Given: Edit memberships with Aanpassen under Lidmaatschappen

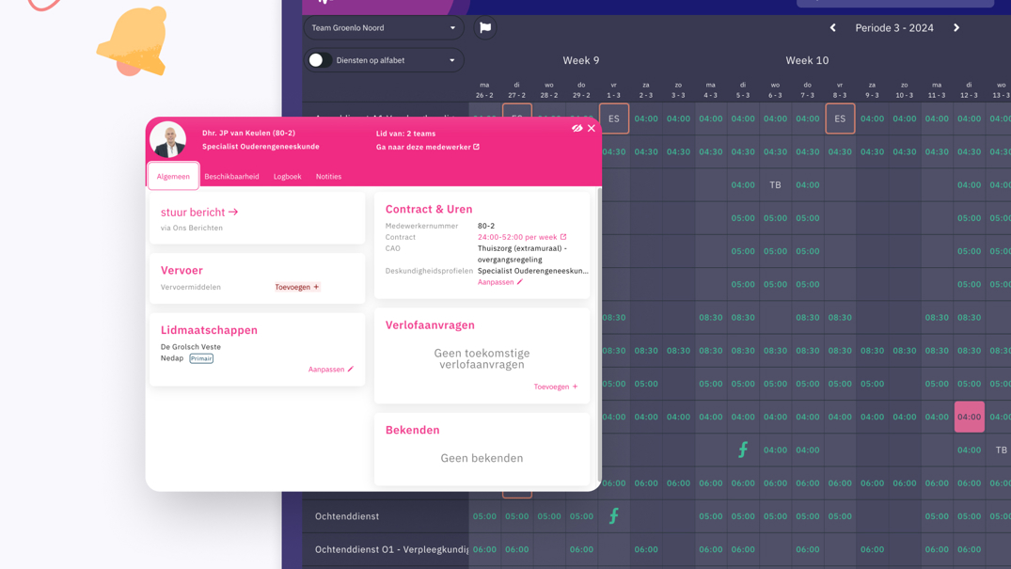Looking at the screenshot, I should click(331, 370).
